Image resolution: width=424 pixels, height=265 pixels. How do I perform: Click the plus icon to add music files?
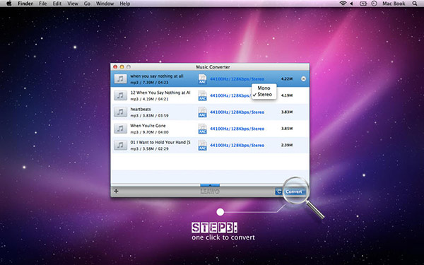(116, 192)
